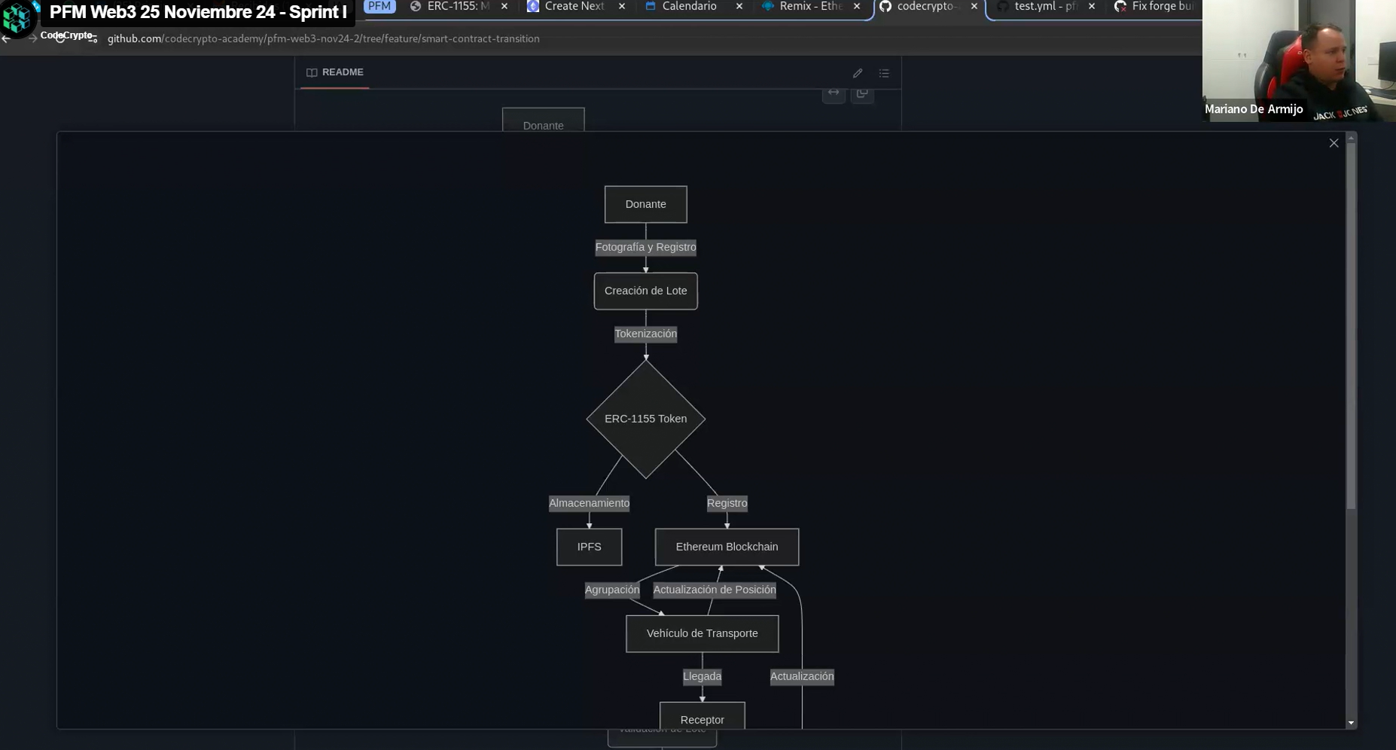The image size is (1396, 750).
Task: Close the codecrypto GitHub tab
Action: [x=974, y=6]
